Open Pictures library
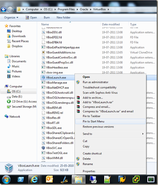 point(17,72)
